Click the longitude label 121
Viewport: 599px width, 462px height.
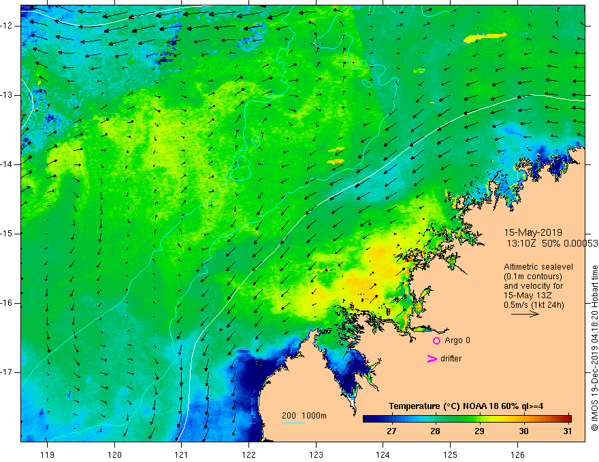pos(182,455)
